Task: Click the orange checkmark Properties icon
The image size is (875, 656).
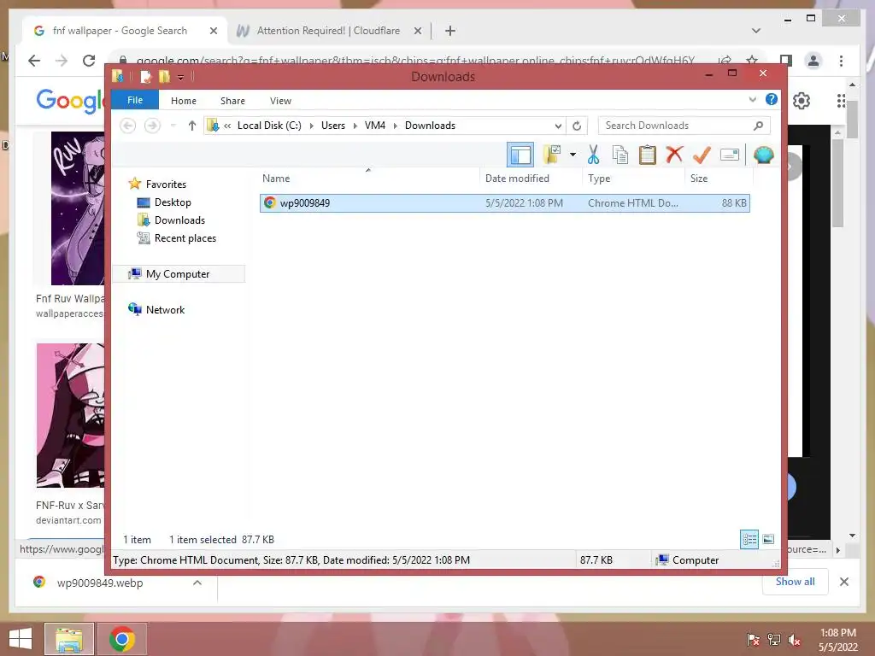Action: tap(702, 155)
